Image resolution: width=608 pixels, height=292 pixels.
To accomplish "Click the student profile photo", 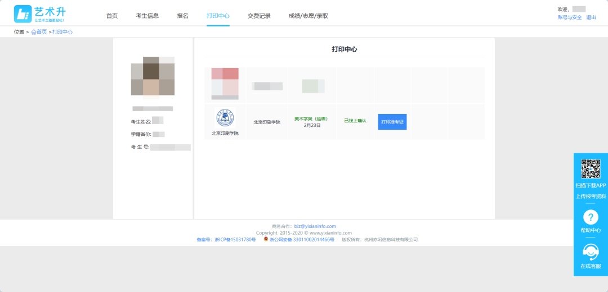I will pyautogui.click(x=153, y=76).
